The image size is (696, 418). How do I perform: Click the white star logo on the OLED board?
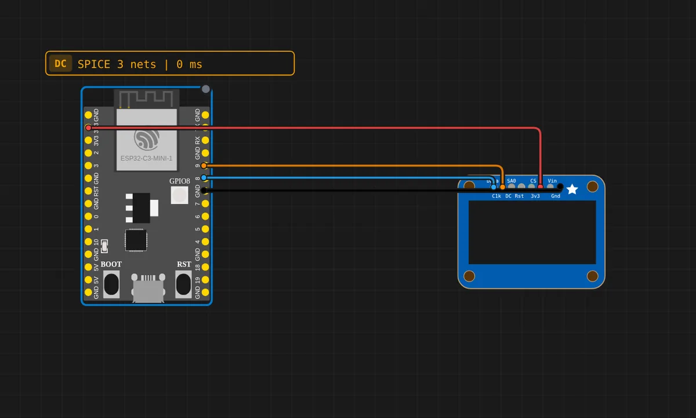tap(572, 189)
